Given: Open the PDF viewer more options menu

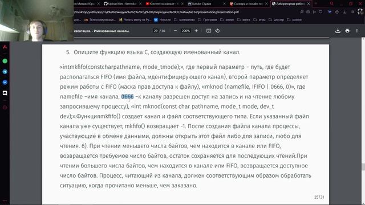Looking at the screenshot, I should (357, 31).
